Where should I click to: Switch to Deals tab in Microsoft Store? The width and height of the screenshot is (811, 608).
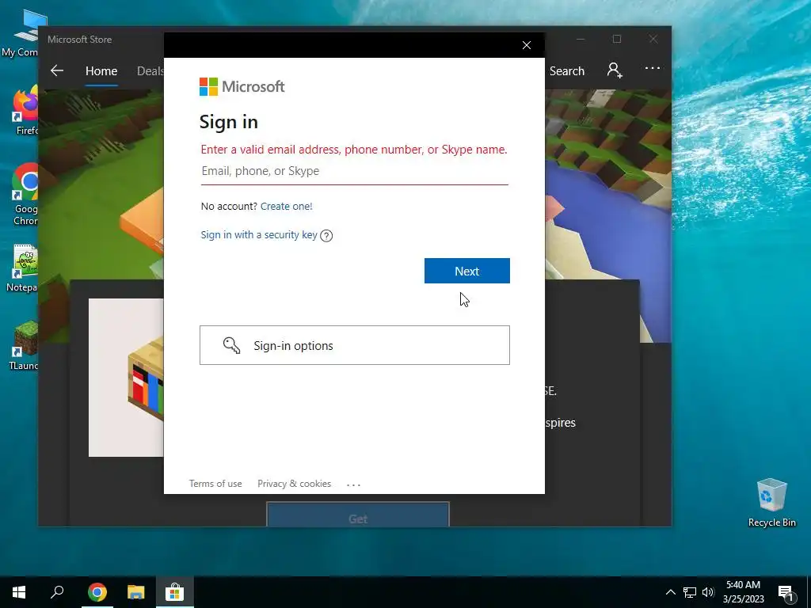point(150,71)
